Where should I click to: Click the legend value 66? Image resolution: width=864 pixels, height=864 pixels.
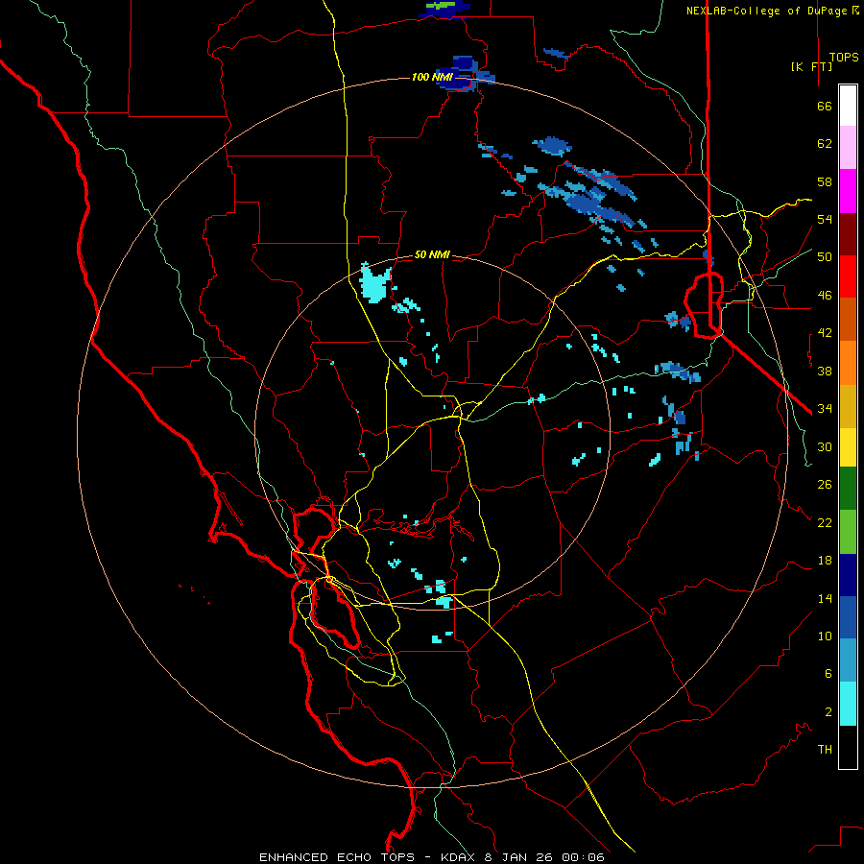[825, 106]
